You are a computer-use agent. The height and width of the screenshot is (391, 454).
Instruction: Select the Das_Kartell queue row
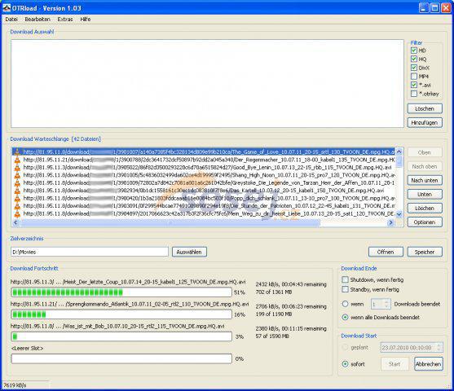pyautogui.click(x=204, y=191)
